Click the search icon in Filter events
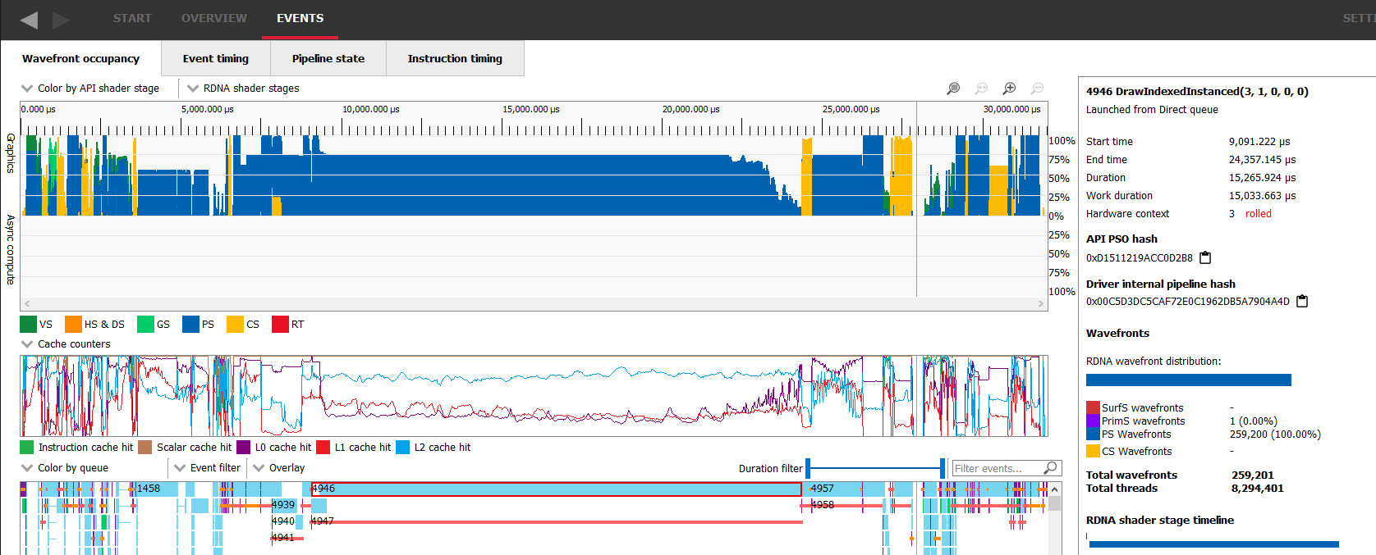The width and height of the screenshot is (1376, 555). coord(1050,468)
